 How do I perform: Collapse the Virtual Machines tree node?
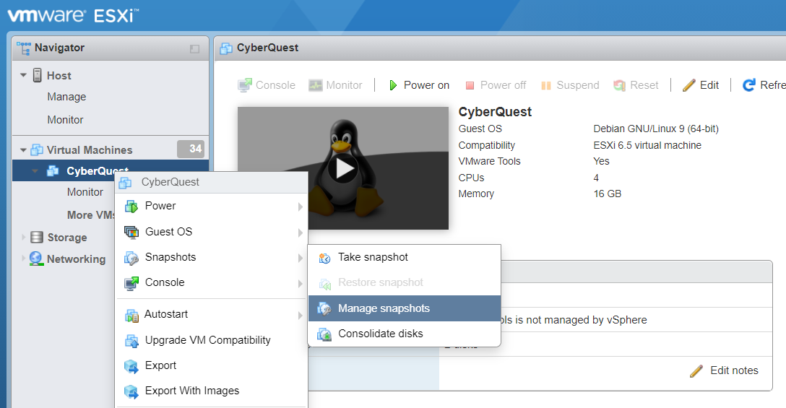click(x=23, y=150)
